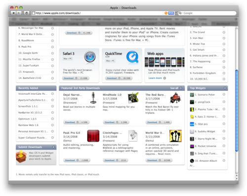
Task: Open the See all link
Action: [174, 88]
